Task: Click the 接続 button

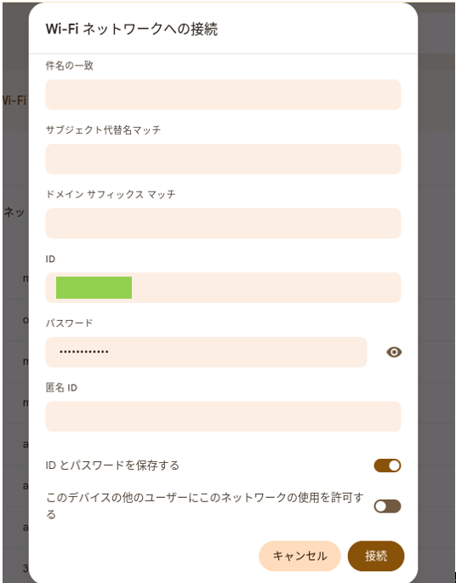Action: [x=376, y=556]
